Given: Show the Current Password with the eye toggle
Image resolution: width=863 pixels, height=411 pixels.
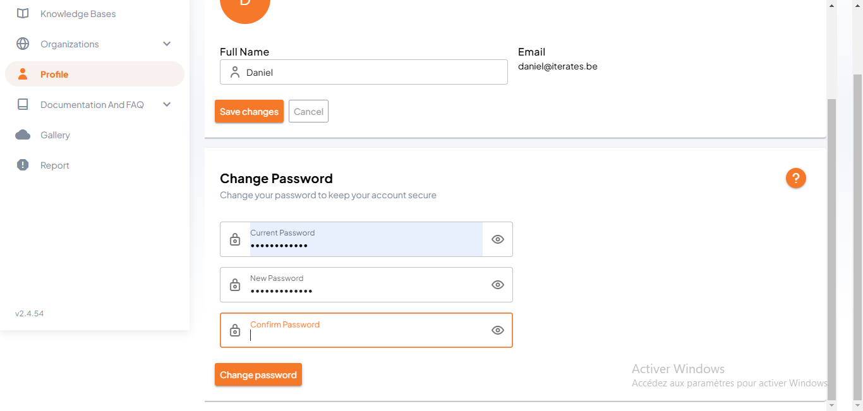Looking at the screenshot, I should 497,239.
